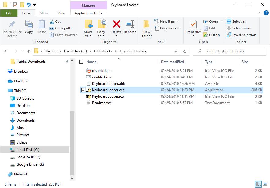The height and width of the screenshot is (188, 270).
Task: Switch to Details view icon in status bar
Action: [258, 184]
